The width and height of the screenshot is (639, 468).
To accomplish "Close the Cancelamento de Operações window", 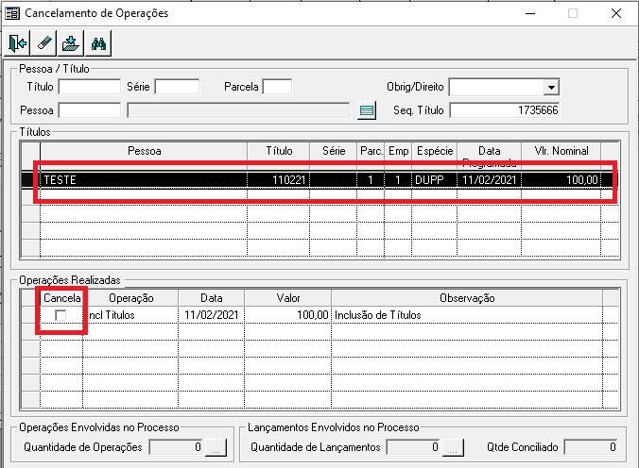I will click(x=616, y=13).
